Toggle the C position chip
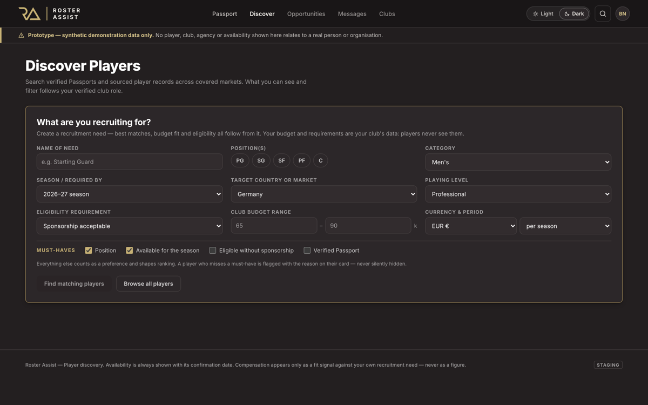The image size is (648, 405). [x=320, y=160]
